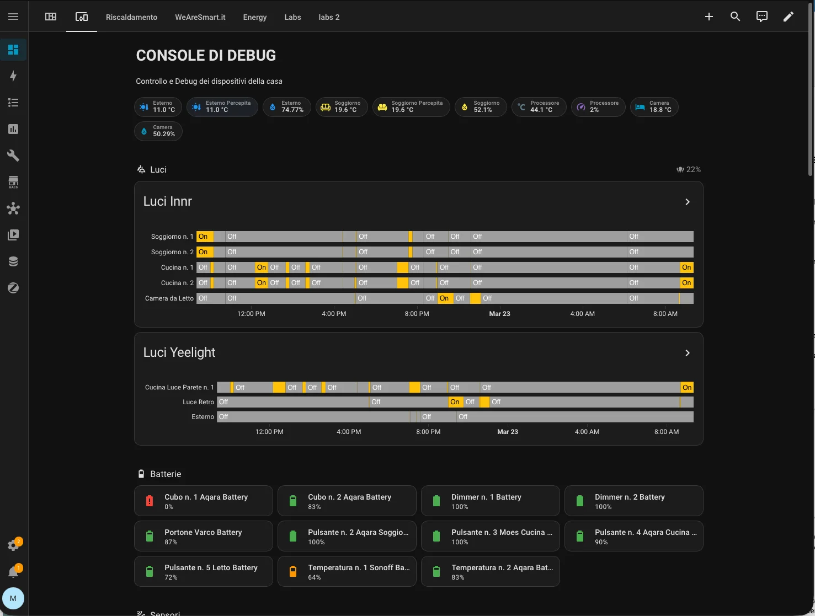Switch to the WeAreSmart.it tab
The height and width of the screenshot is (616, 815).
click(x=200, y=17)
